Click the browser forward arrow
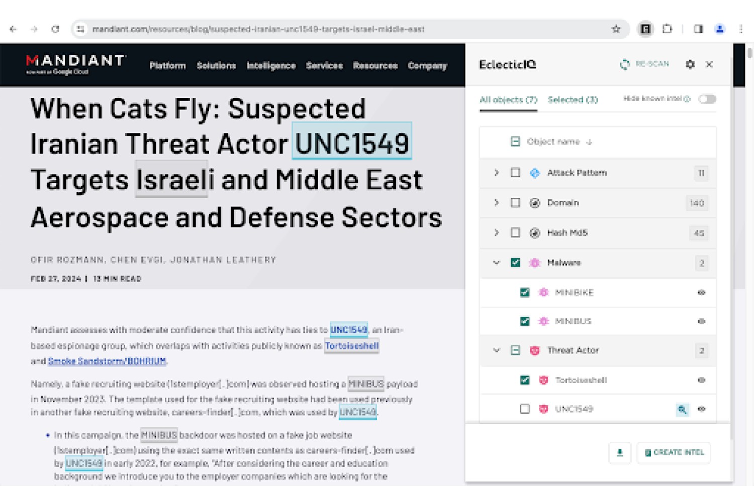Screen dimensions: 754x502 pyautogui.click(x=34, y=29)
